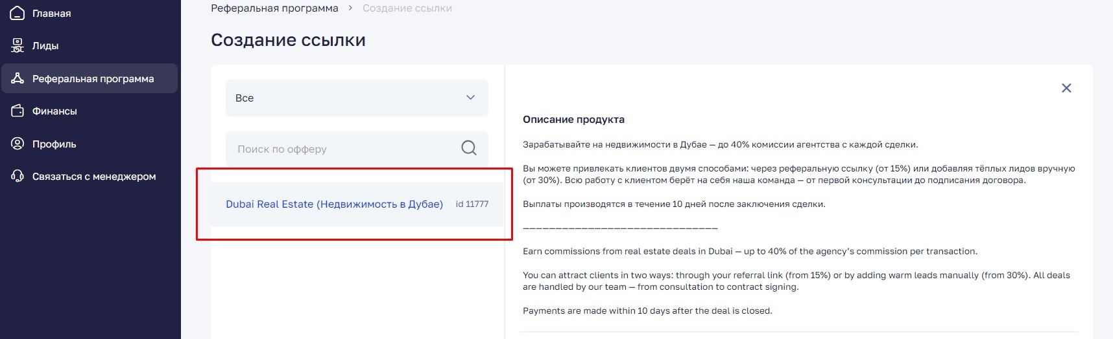Focus the Поиск по офферу search field

coord(344,149)
